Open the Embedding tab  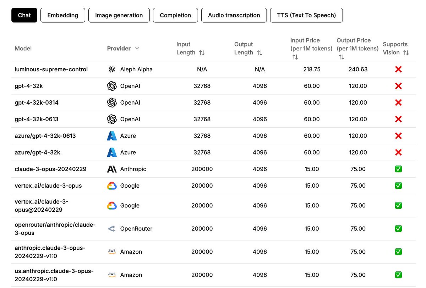tap(62, 15)
